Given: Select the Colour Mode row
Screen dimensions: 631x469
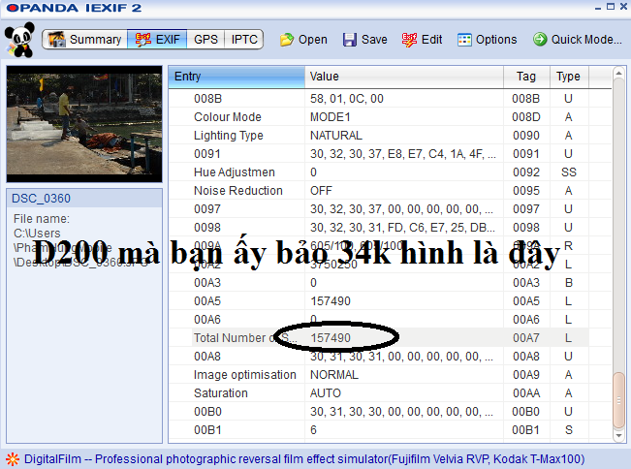Looking at the screenshot, I should pos(390,117).
